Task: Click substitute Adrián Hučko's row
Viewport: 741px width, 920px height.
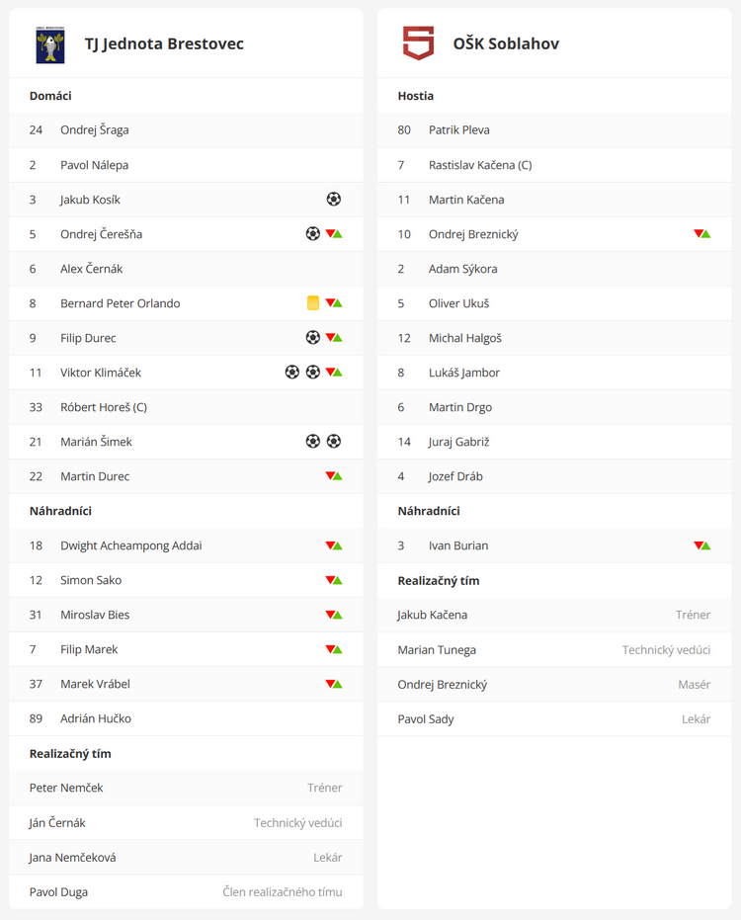Action: (x=186, y=718)
